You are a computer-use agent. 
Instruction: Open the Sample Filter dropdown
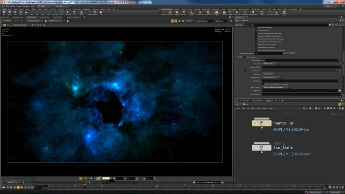pyautogui.click(x=272, y=77)
